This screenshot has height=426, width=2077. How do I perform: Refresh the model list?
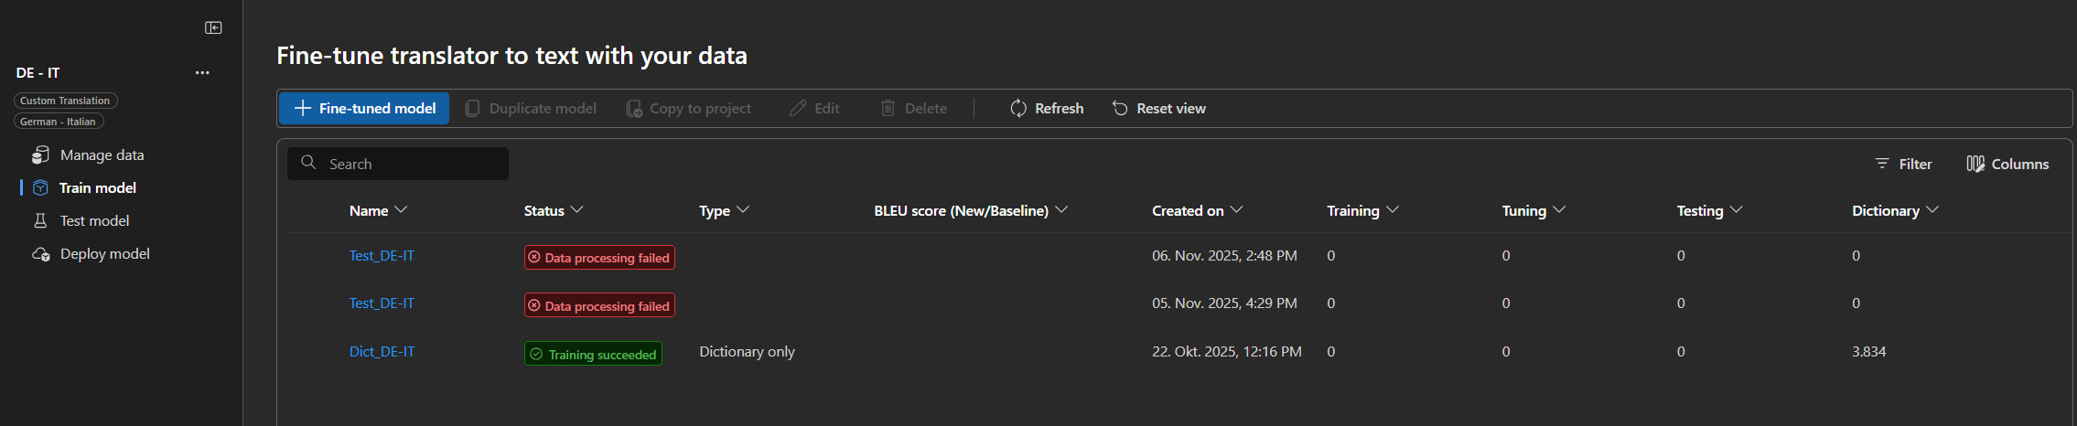click(x=1047, y=108)
